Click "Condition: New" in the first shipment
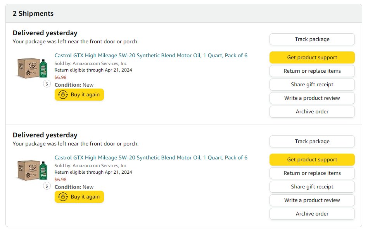375x231 pixels. tap(74, 85)
